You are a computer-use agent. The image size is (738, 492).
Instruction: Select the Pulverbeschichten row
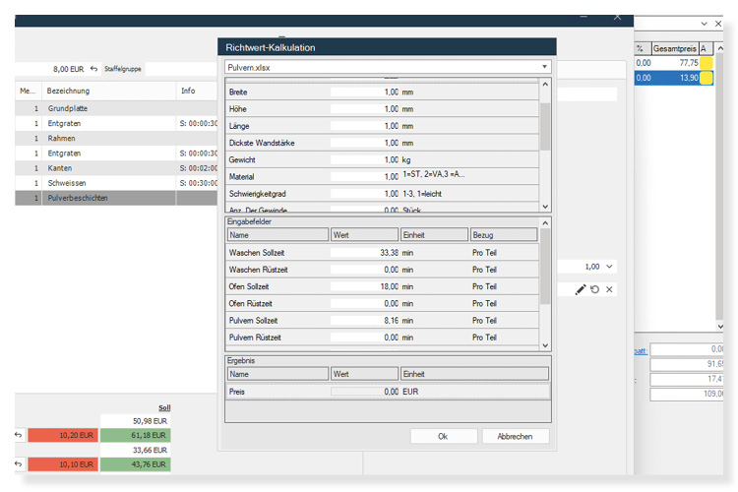point(116,198)
